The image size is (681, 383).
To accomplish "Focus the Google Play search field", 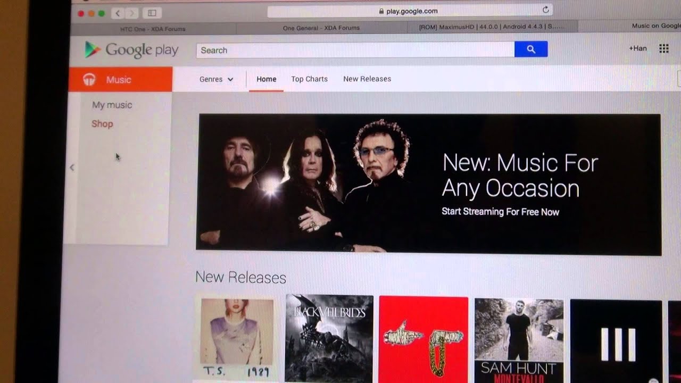I will (355, 50).
